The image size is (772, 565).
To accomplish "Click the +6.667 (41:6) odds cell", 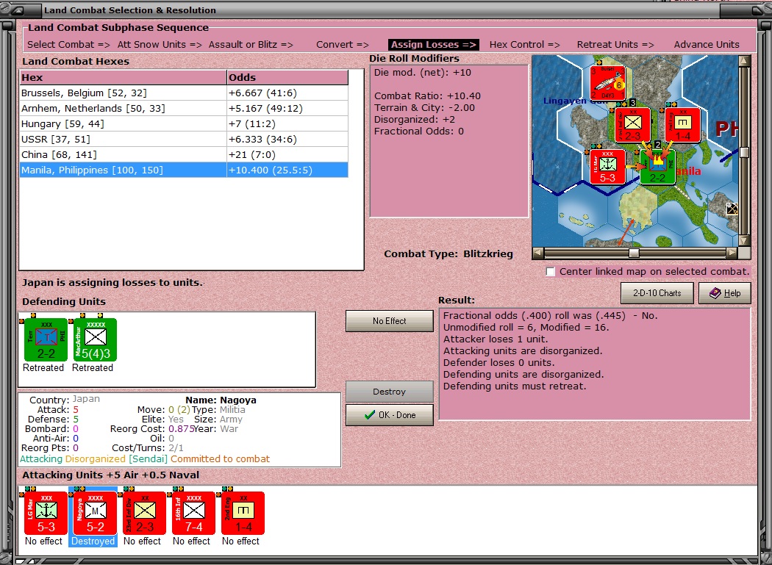I will tap(287, 93).
